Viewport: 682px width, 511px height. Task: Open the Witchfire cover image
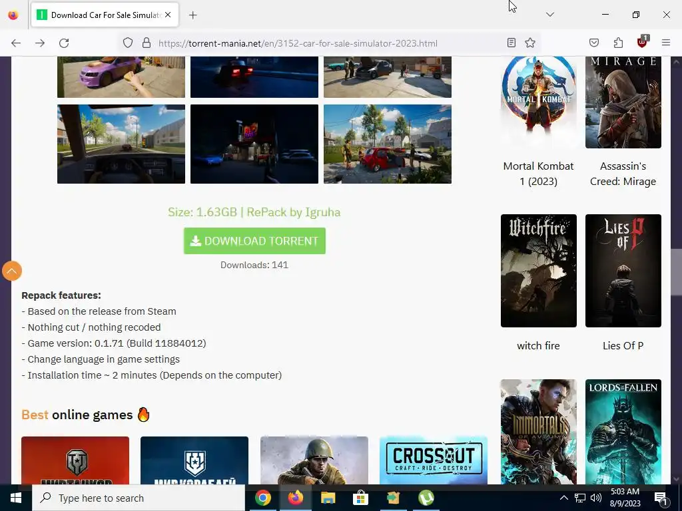[x=538, y=271]
